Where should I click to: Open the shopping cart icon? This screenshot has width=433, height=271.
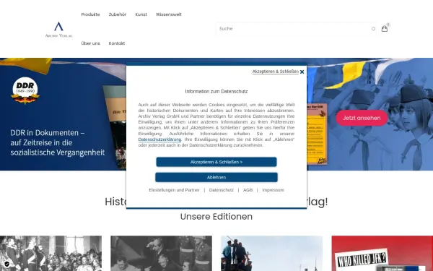tap(385, 28)
